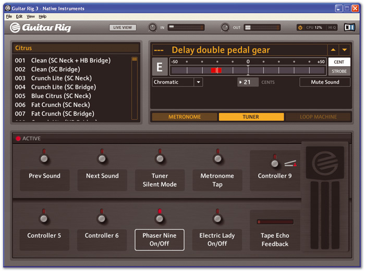Click the Next Sound button
The width and height of the screenshot is (365, 272).
[x=102, y=180]
